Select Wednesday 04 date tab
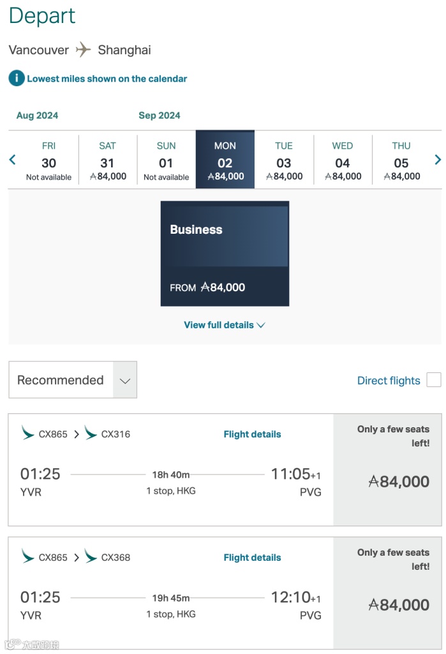The image size is (446, 654). 343,161
